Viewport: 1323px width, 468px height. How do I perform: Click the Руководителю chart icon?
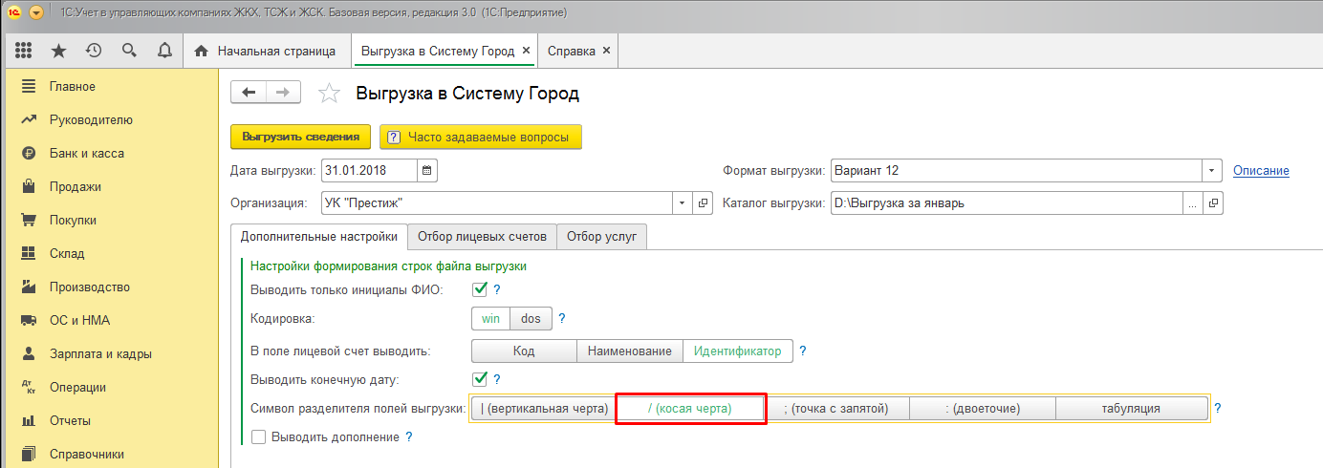point(28,119)
